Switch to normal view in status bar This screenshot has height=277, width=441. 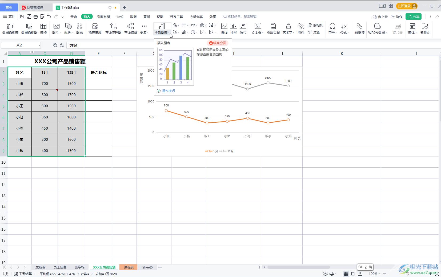(x=346, y=274)
